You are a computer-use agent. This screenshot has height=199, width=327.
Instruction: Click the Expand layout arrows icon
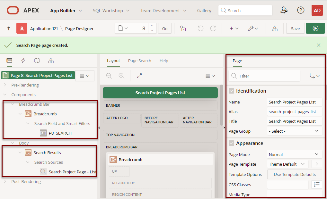[x=139, y=76]
